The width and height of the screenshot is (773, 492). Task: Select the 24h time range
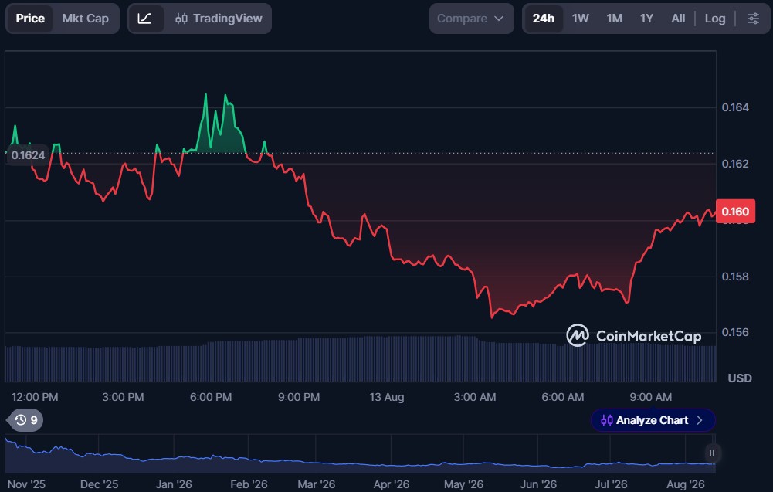544,19
